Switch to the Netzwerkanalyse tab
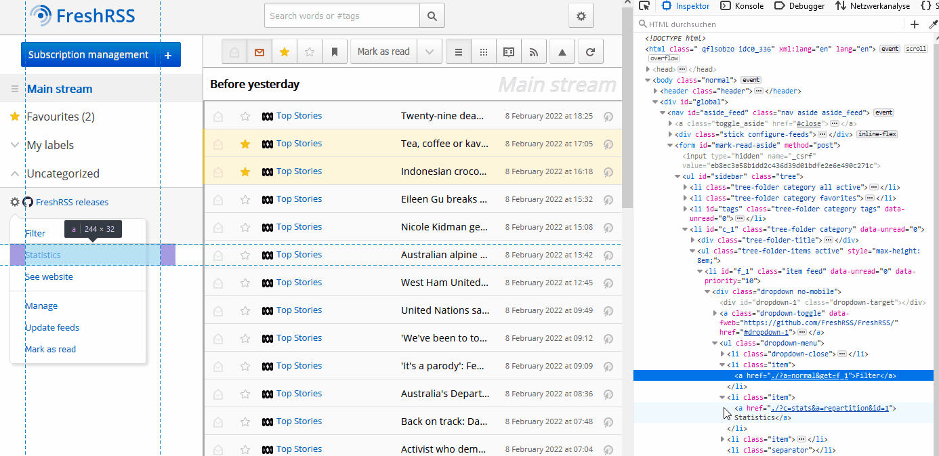 pos(873,6)
